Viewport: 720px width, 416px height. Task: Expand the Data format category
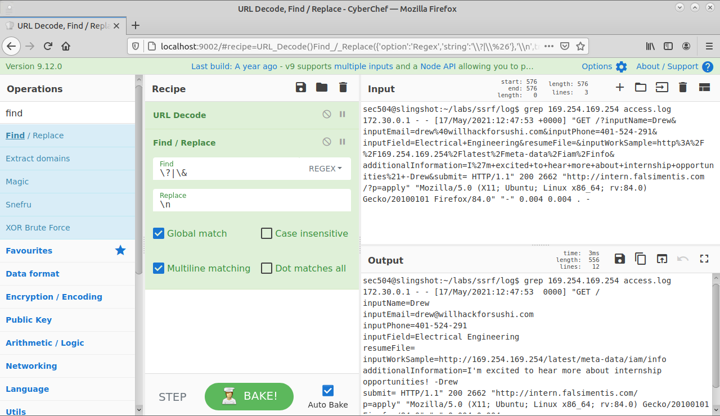click(67, 274)
